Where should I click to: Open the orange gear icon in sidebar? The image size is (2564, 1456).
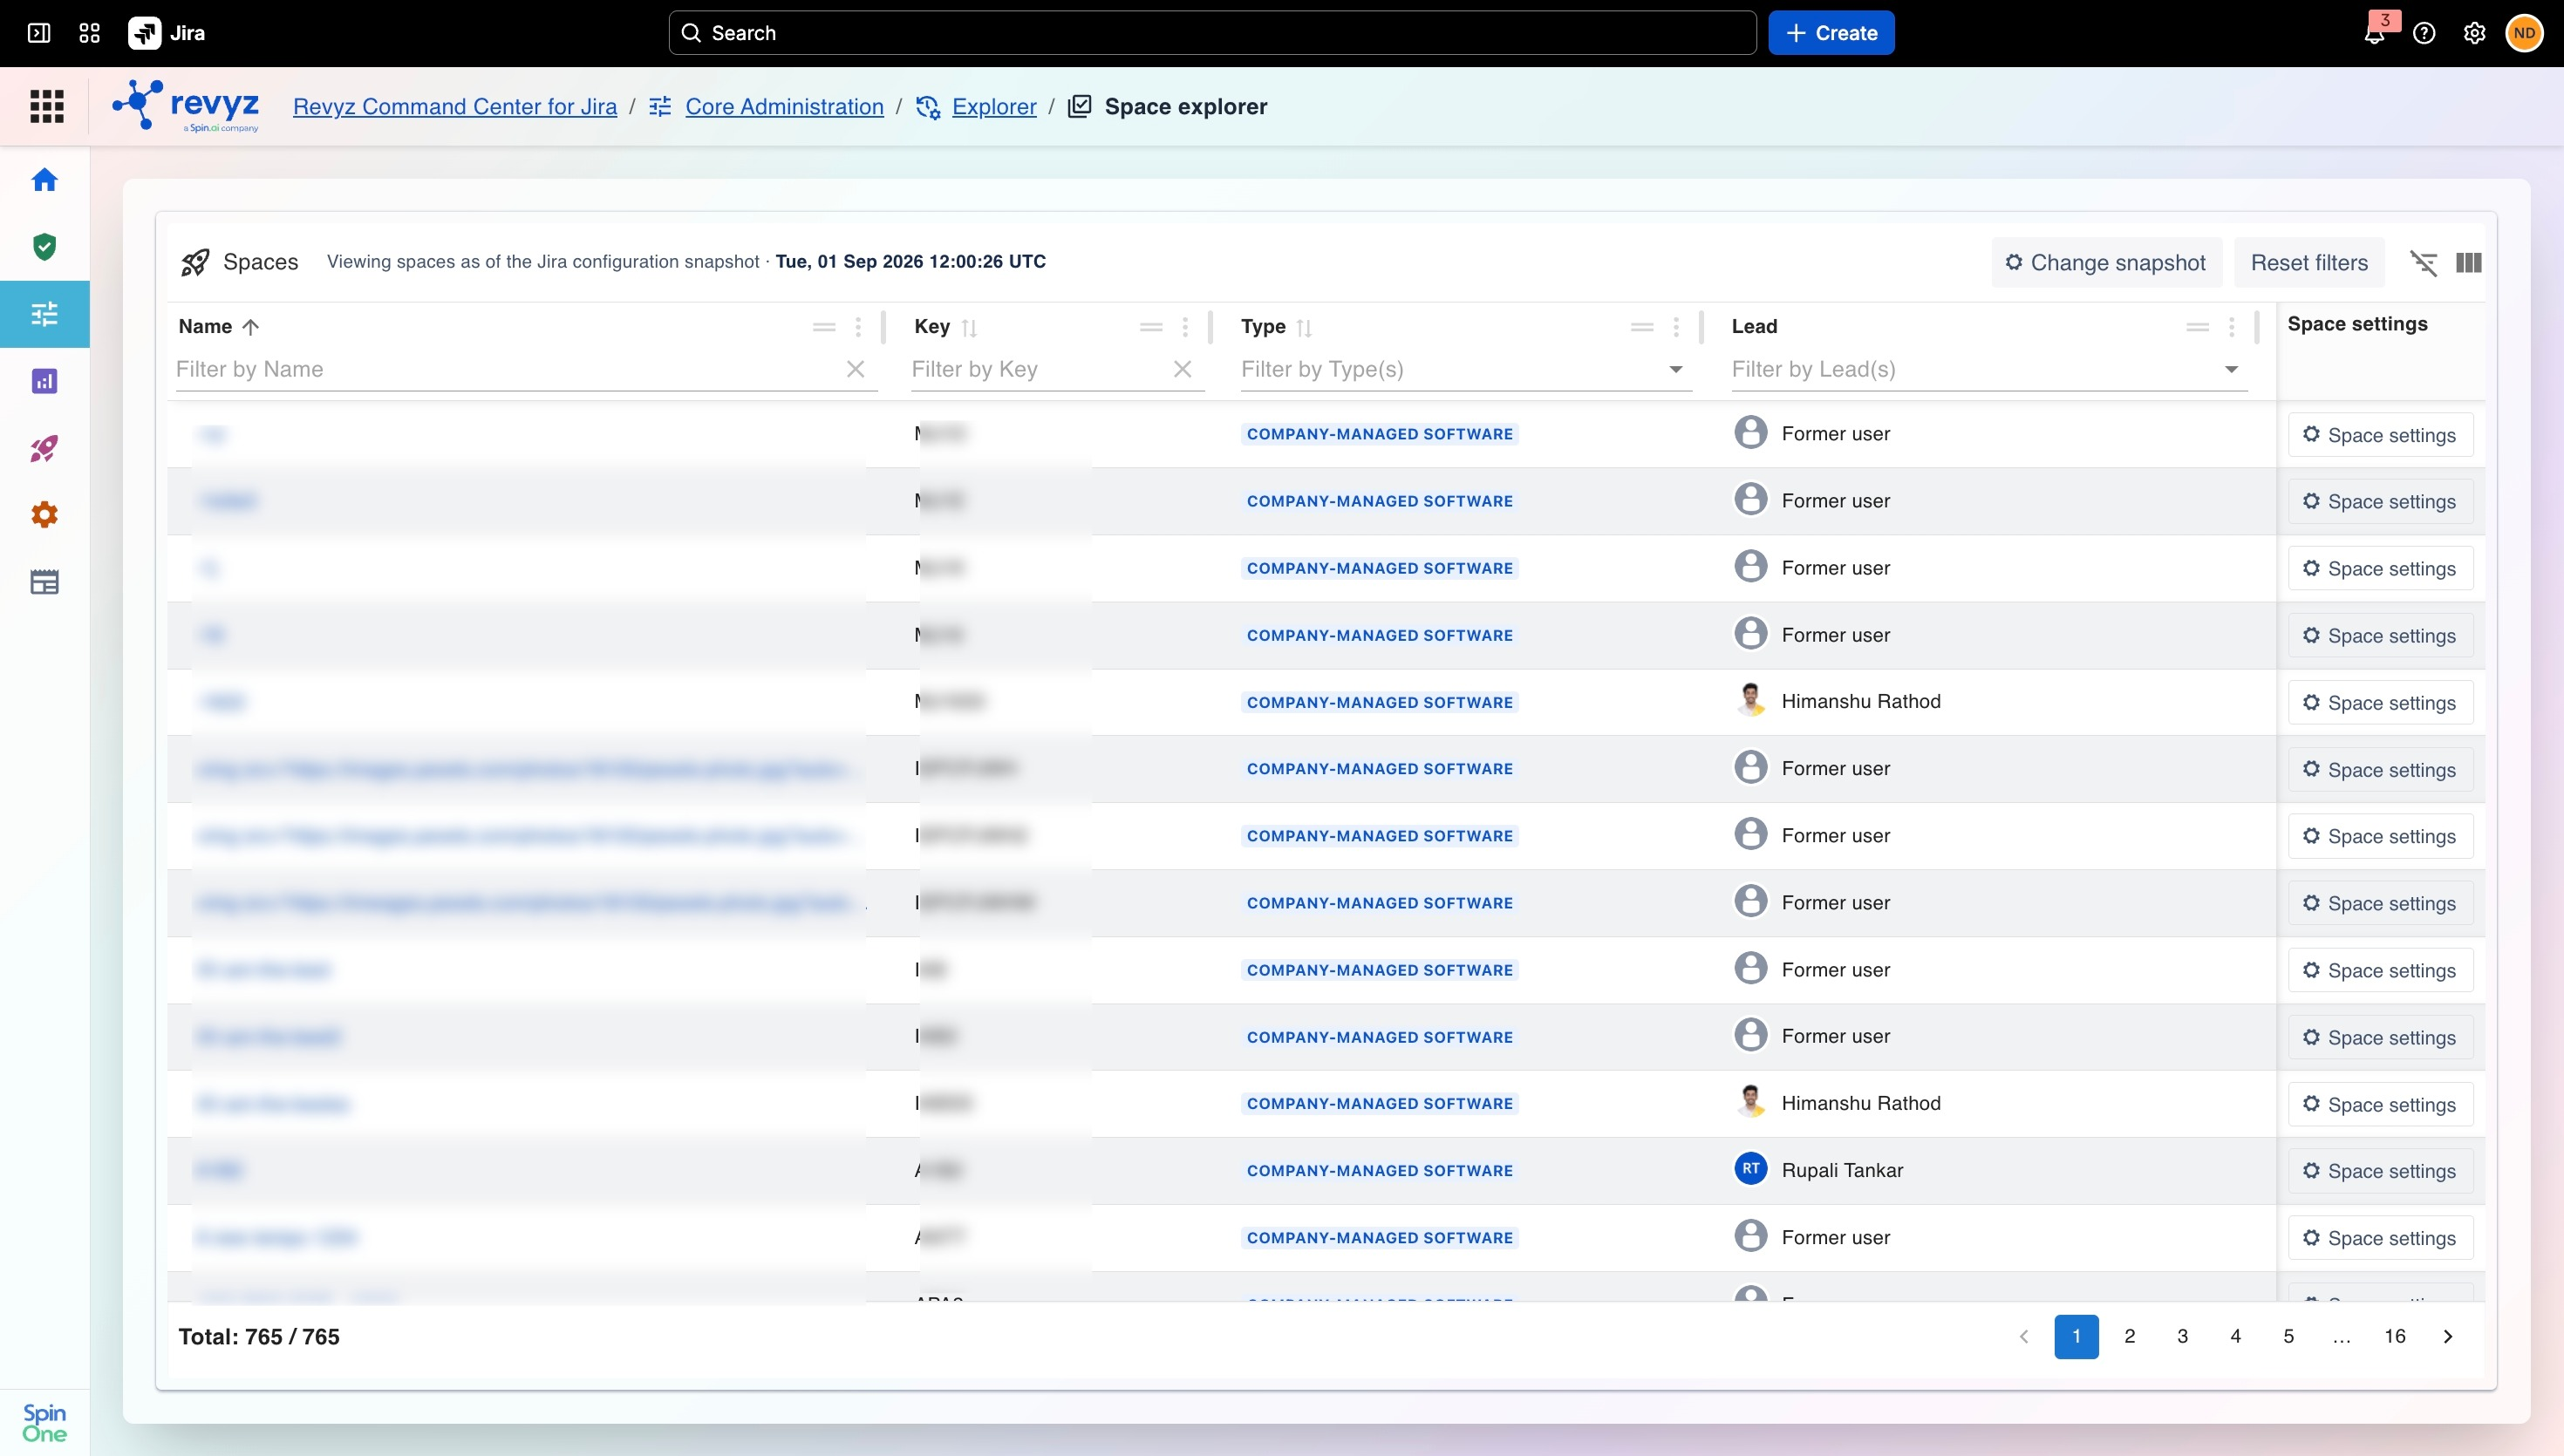point(44,515)
